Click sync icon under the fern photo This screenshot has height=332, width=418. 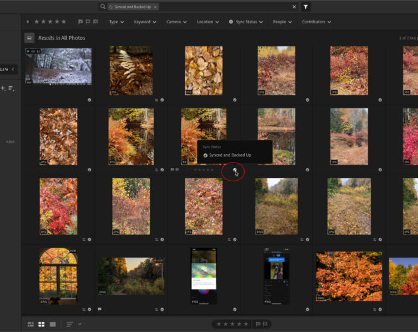pos(162,100)
